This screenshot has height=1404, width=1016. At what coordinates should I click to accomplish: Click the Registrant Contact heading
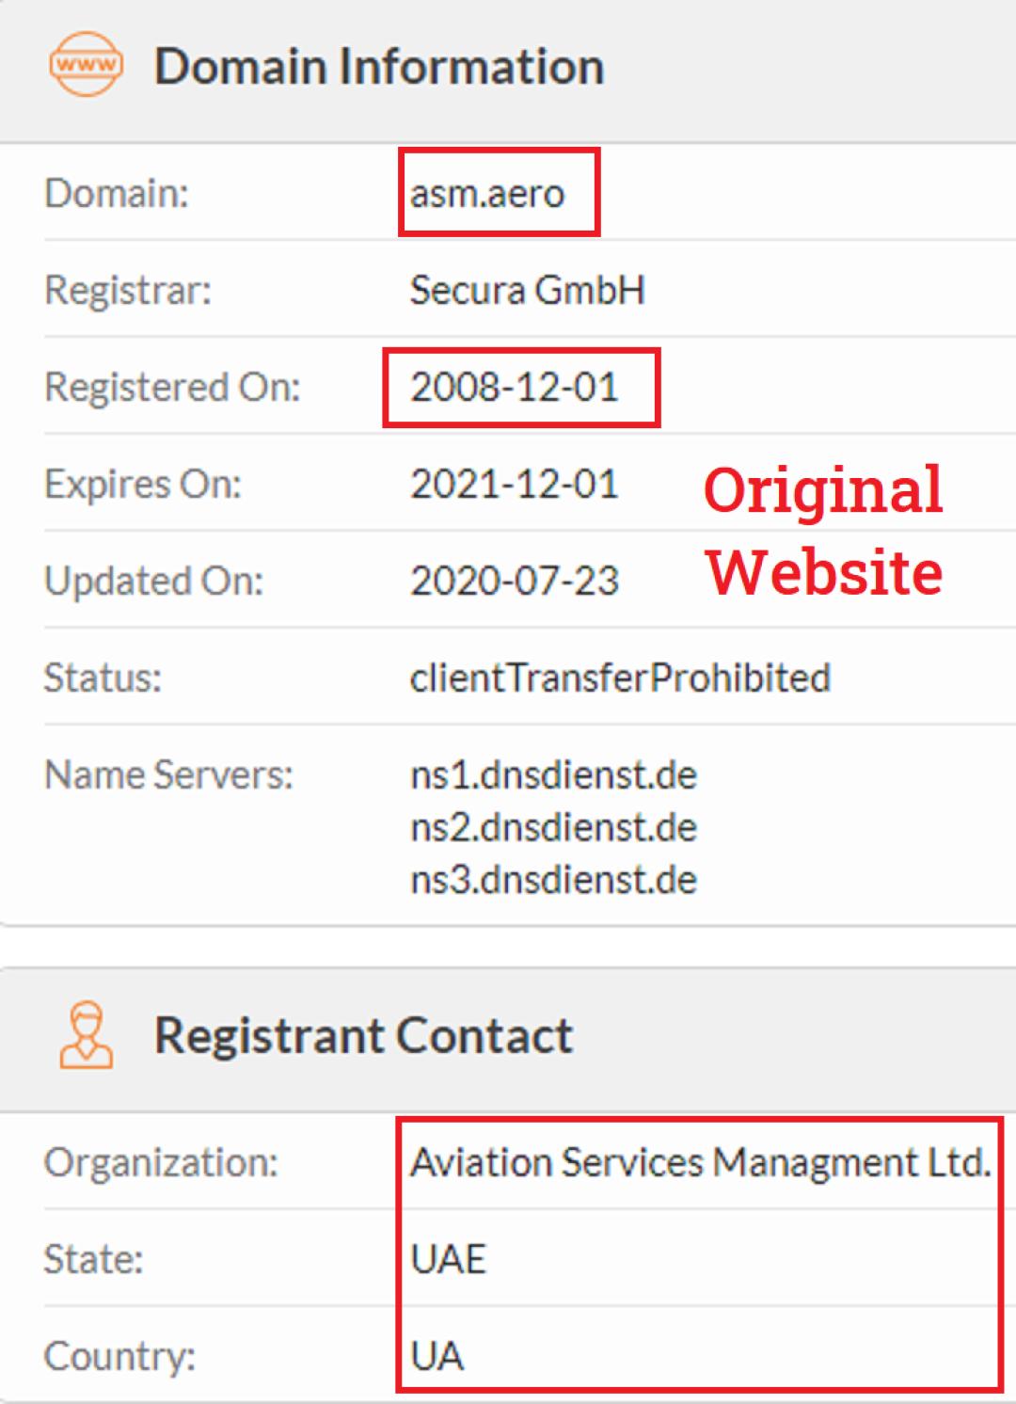click(x=363, y=1035)
